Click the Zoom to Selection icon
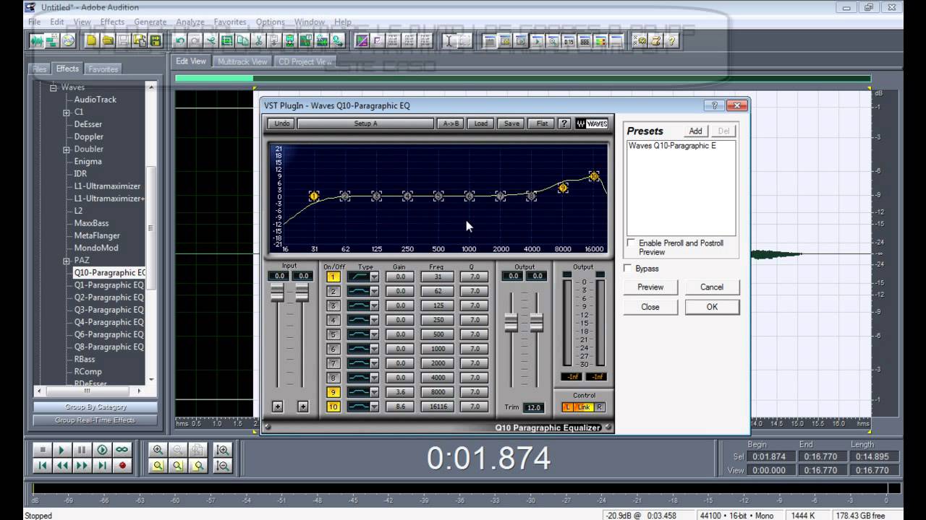This screenshot has height=520, width=926. 158,467
